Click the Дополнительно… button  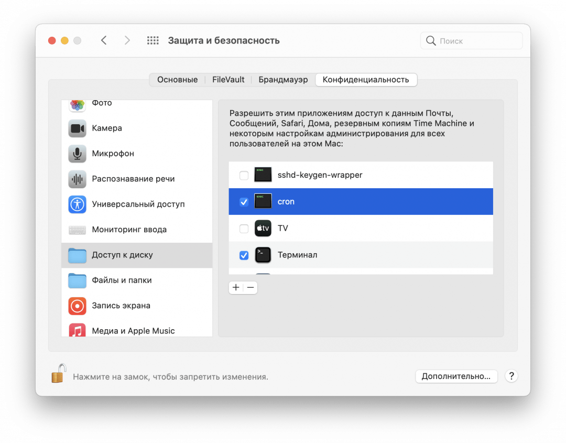456,376
